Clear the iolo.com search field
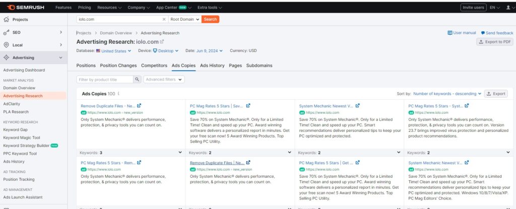This screenshot has width=516, height=209. pos(164,20)
